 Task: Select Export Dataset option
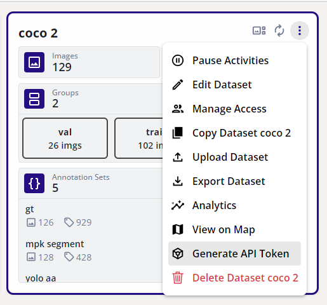[234, 181]
